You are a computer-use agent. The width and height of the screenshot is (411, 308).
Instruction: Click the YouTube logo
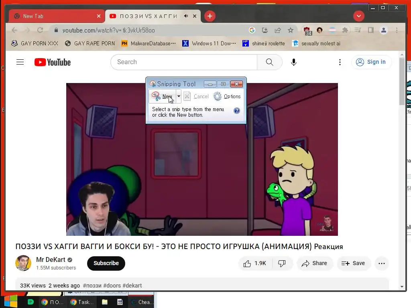point(53,62)
